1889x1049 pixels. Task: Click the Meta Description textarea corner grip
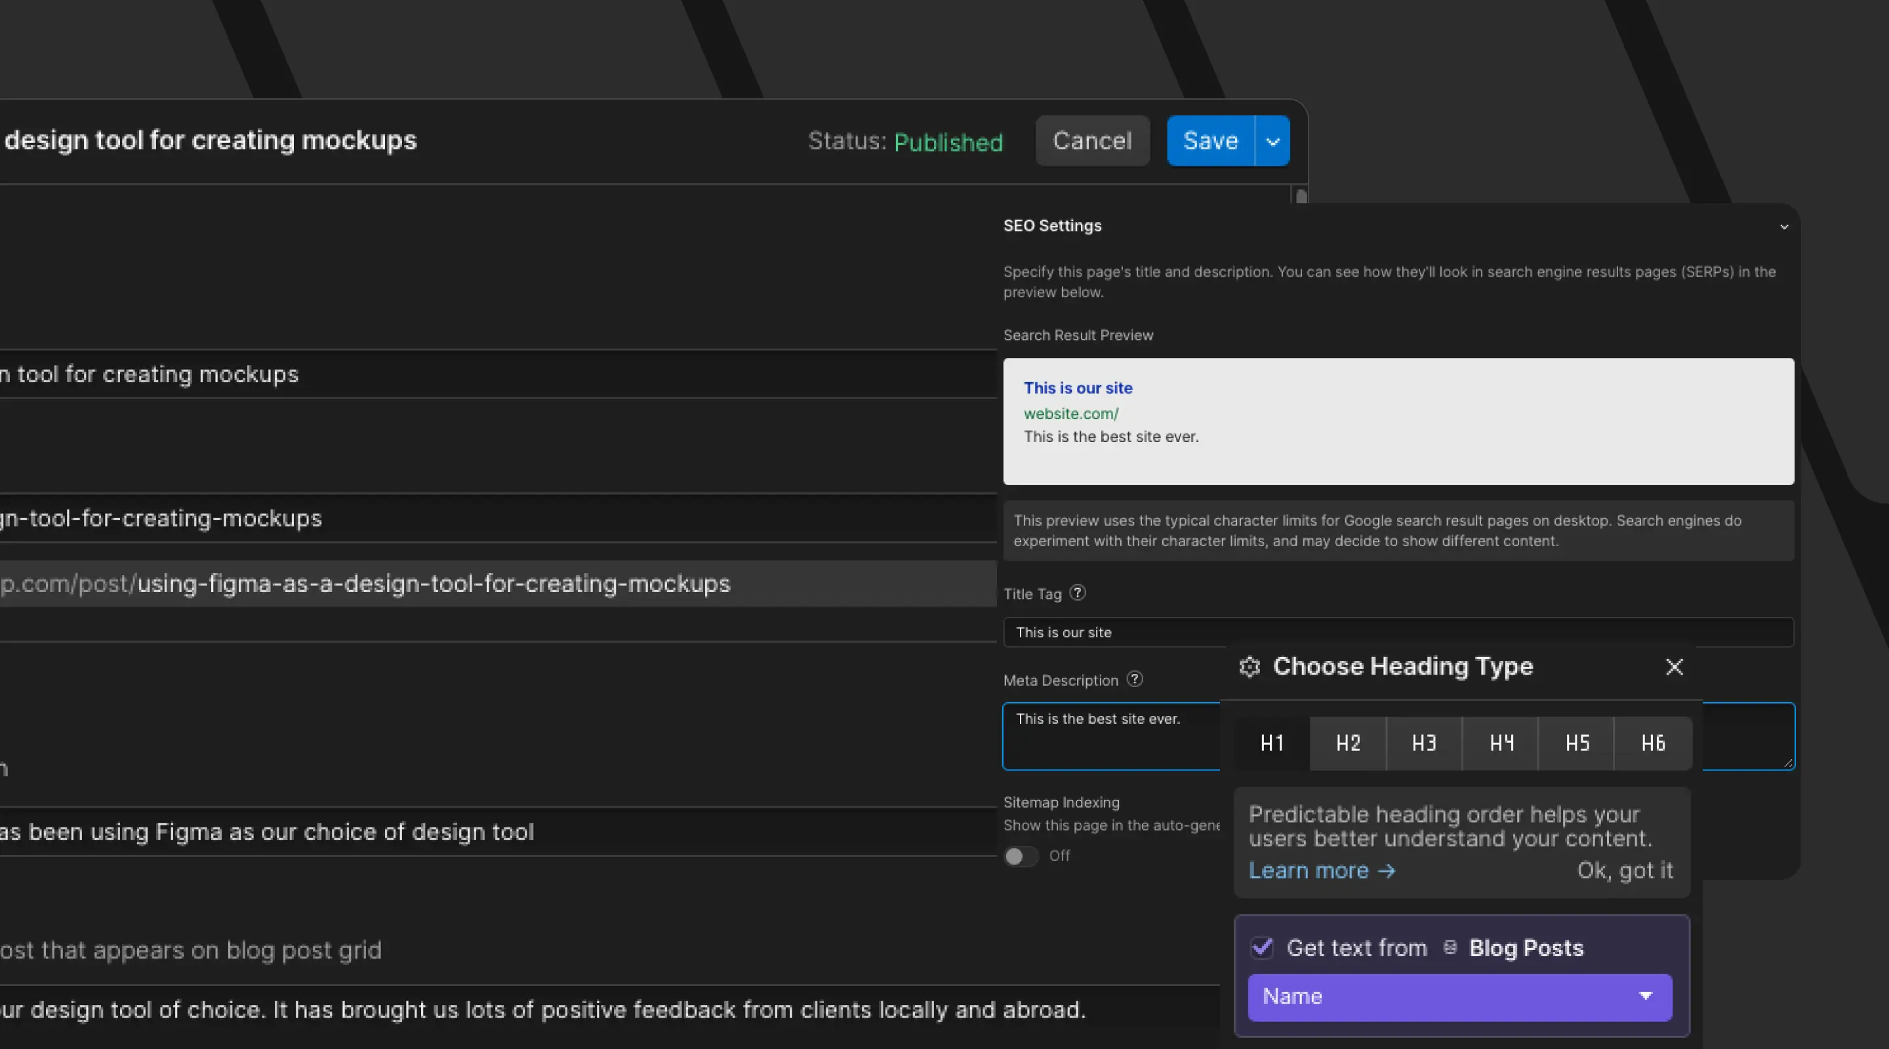click(x=1788, y=763)
